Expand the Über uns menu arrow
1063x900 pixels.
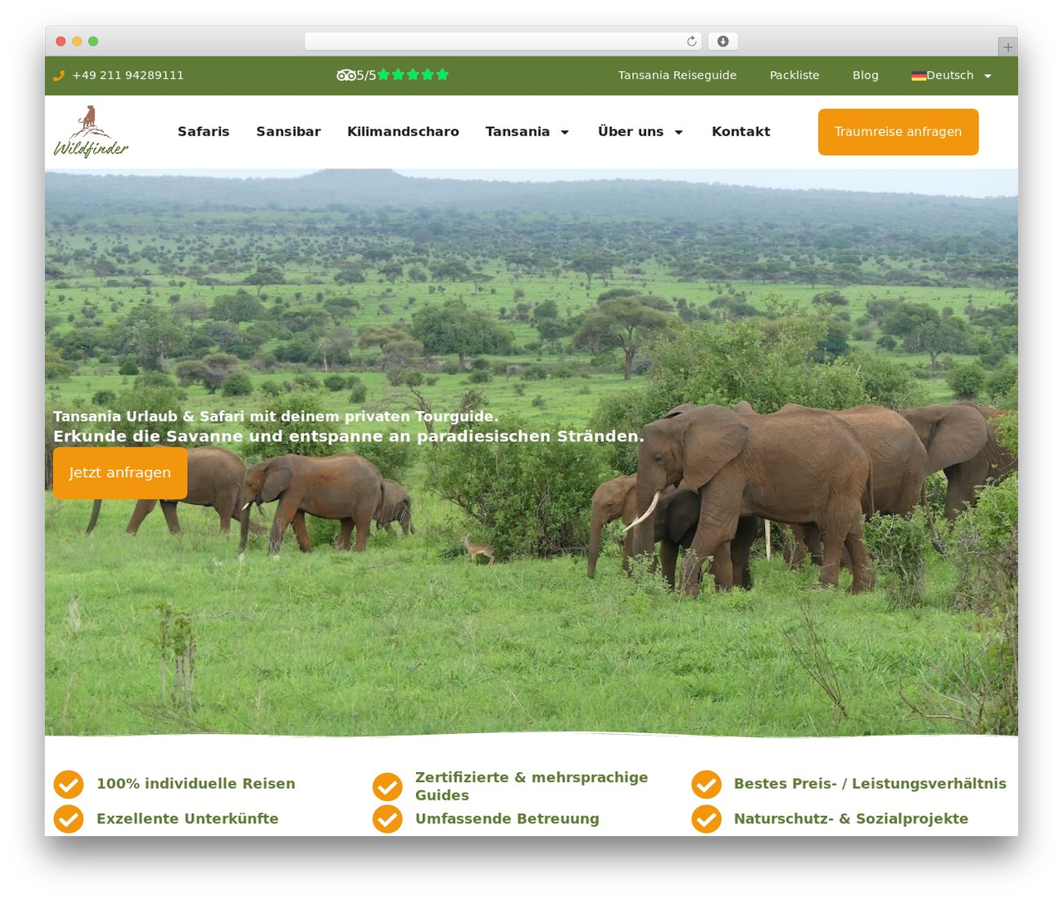pos(678,132)
